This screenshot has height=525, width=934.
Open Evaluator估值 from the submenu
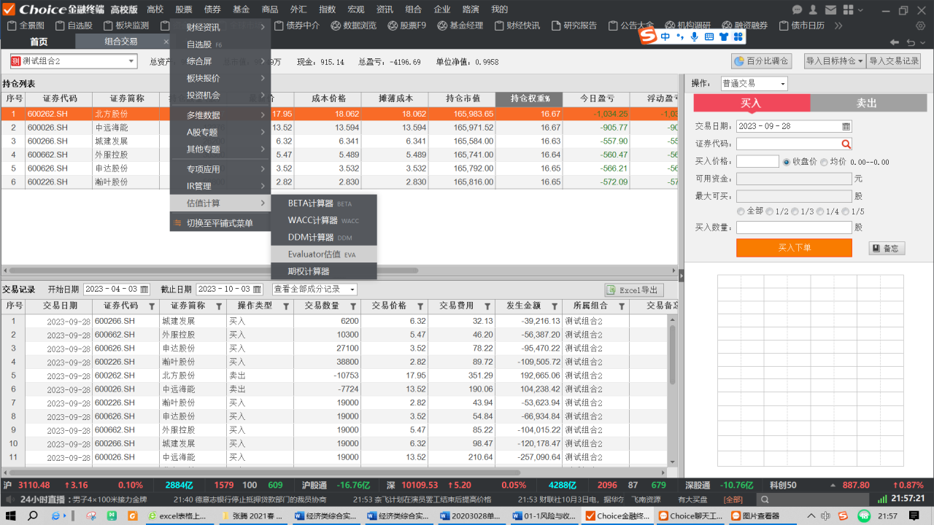(324, 254)
